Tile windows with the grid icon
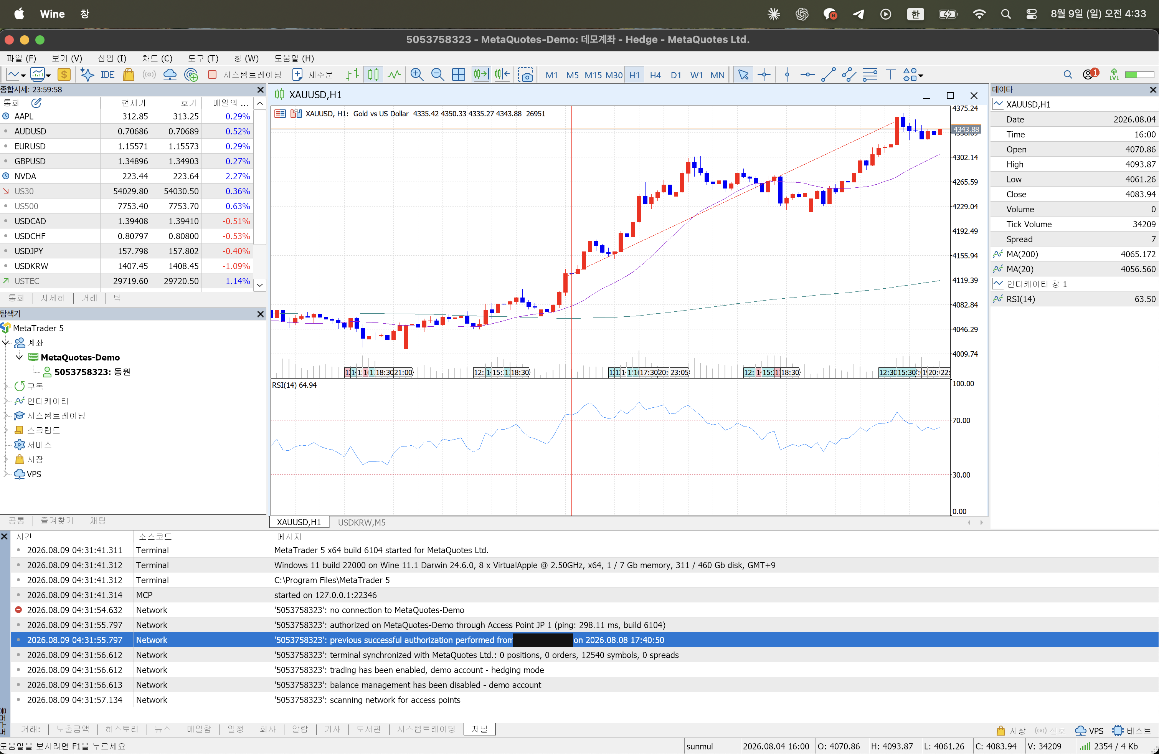 tap(458, 74)
